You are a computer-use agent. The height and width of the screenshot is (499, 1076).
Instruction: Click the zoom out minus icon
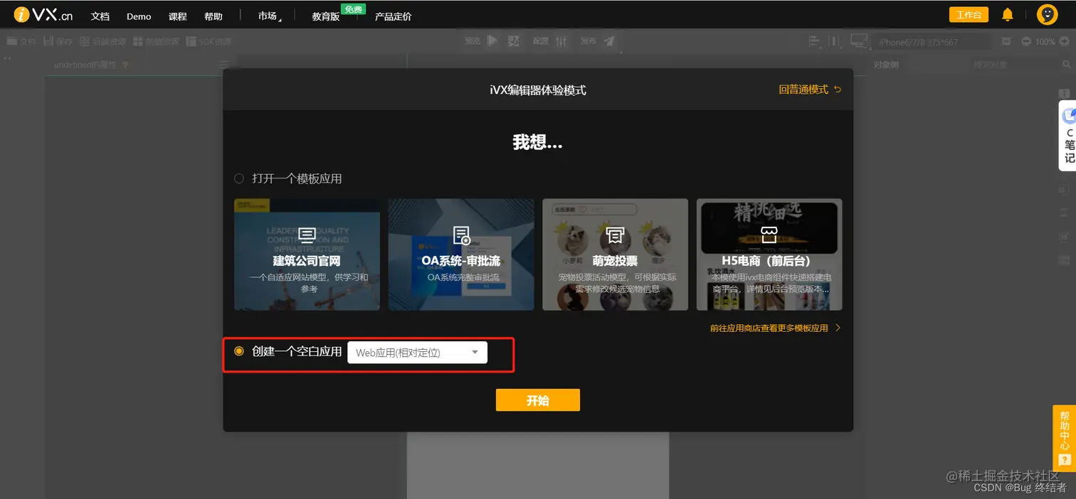pos(1026,41)
